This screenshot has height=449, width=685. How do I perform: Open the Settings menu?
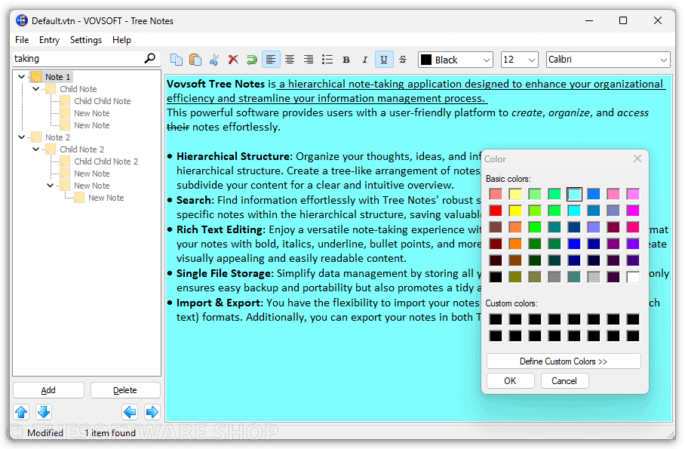[x=86, y=40]
